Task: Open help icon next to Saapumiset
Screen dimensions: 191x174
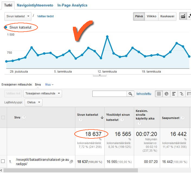Action: point(183,118)
